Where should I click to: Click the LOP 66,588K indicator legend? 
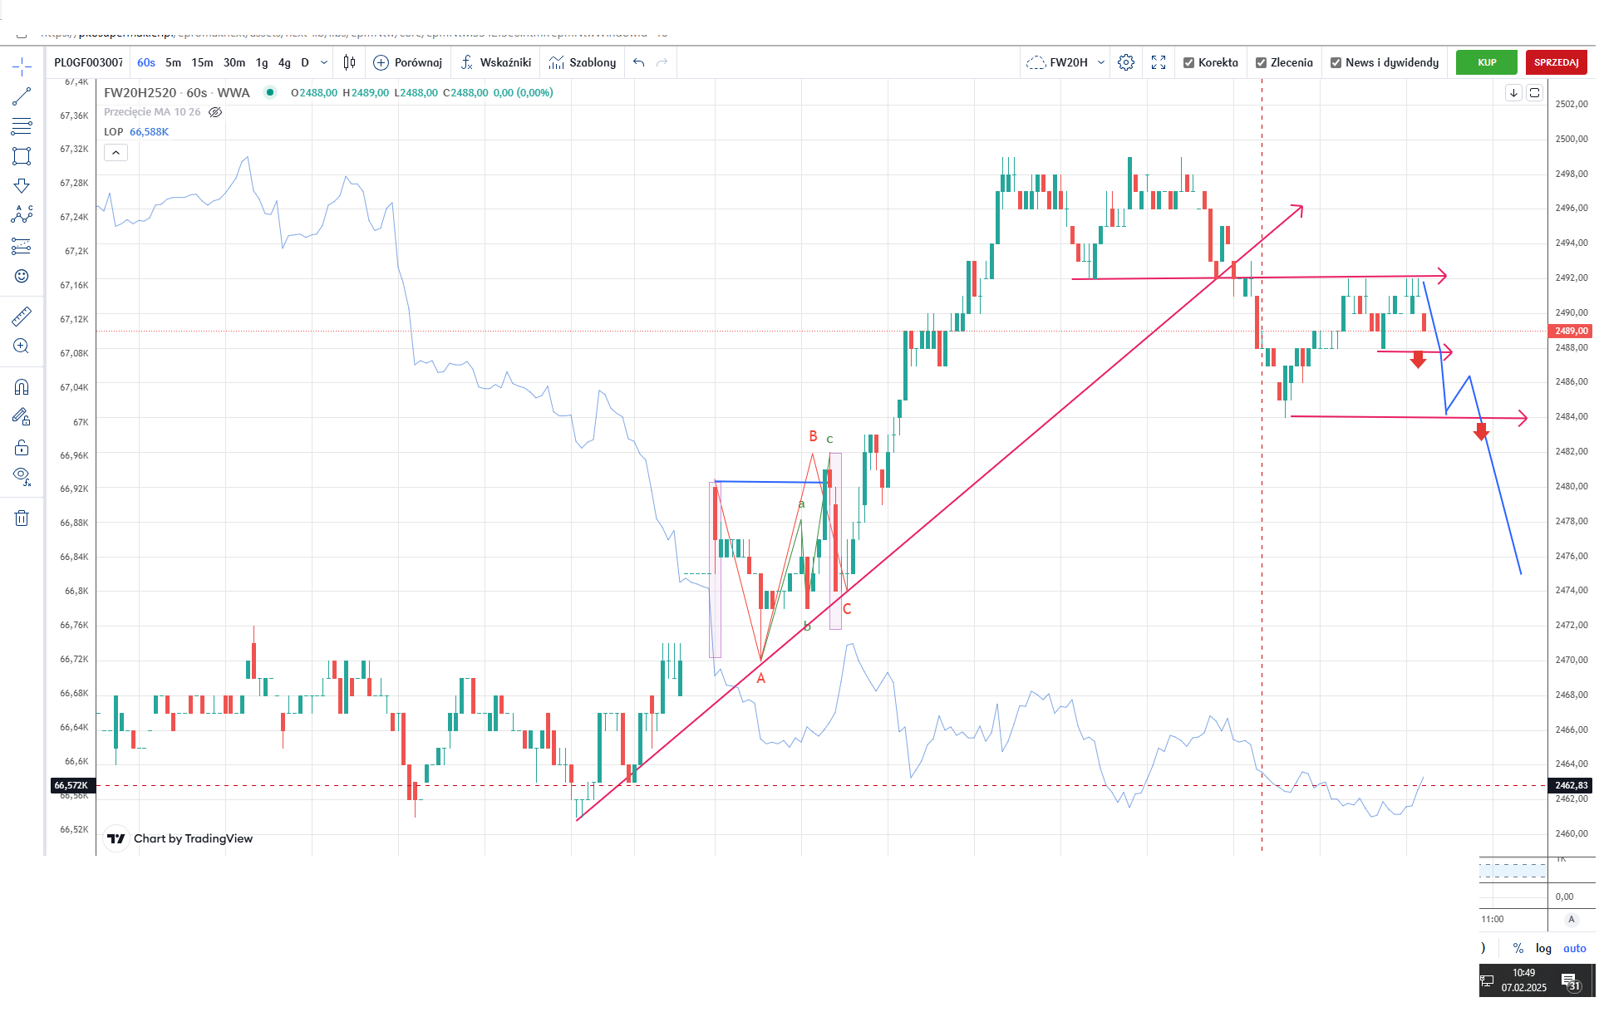(136, 132)
